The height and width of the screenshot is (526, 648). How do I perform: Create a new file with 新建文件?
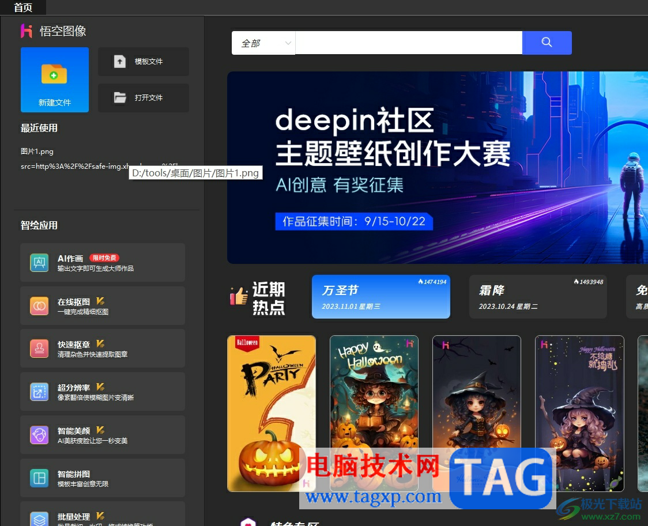55,80
